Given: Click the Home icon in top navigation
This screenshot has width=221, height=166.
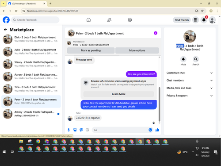Looking at the screenshot, I should 88,20.
